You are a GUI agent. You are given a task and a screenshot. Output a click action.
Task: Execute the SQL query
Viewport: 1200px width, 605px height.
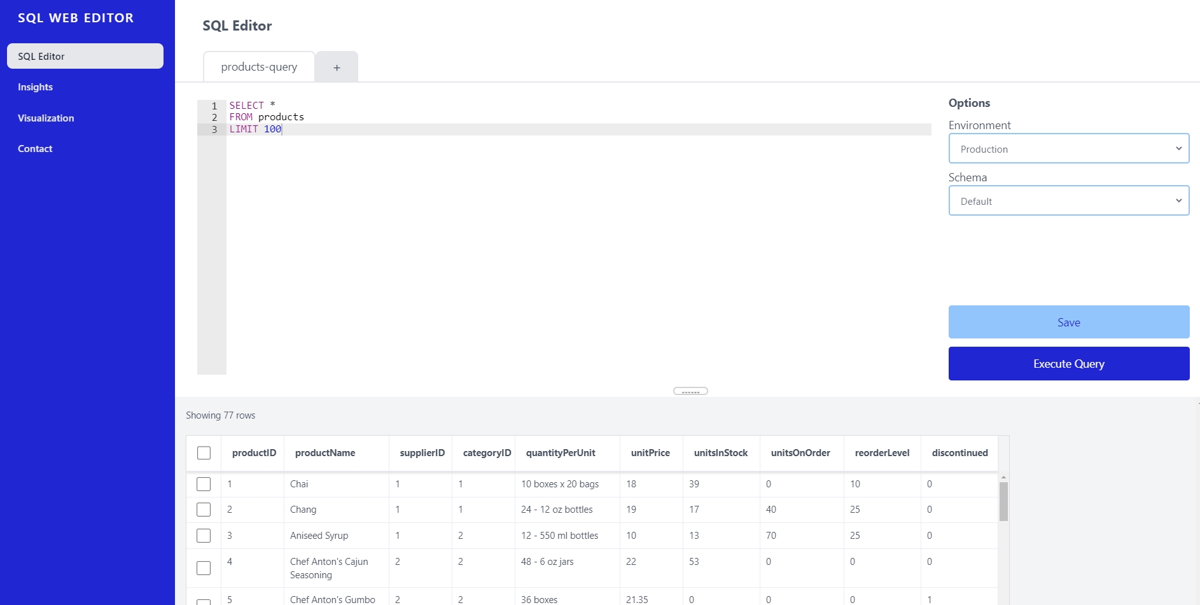pyautogui.click(x=1068, y=363)
